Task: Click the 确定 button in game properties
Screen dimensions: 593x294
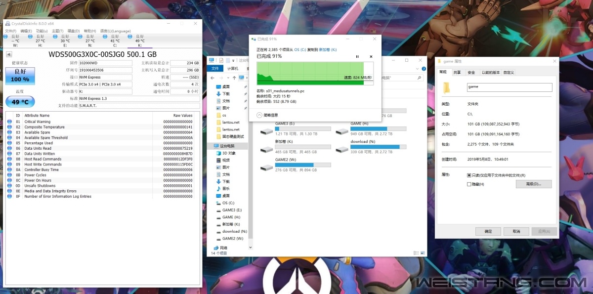Action: point(488,231)
